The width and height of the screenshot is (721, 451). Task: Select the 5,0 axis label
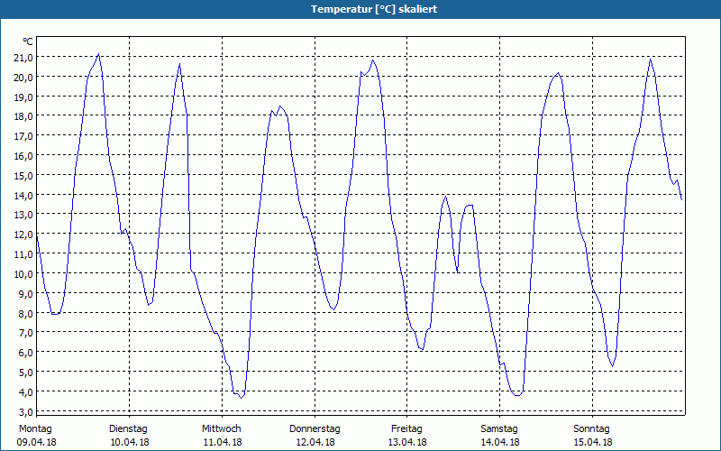26,373
